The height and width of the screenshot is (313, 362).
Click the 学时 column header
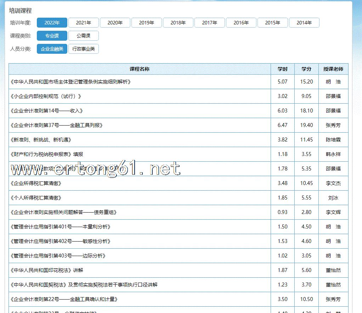[282, 69]
